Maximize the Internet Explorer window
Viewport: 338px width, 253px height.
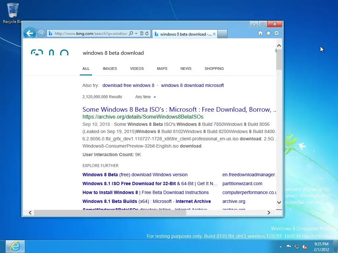coord(263,24)
